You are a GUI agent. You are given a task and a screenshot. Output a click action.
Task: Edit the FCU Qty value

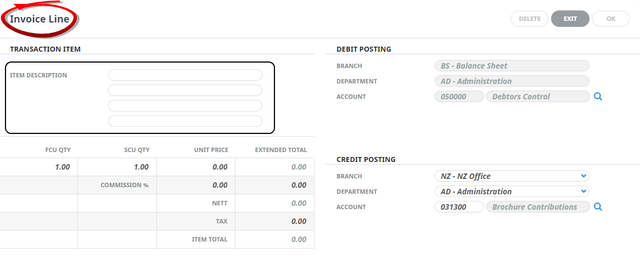[39, 167]
